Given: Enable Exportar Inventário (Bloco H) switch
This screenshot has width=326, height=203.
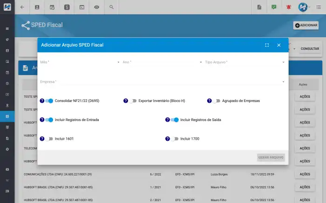Looking at the screenshot, I should [133, 101].
